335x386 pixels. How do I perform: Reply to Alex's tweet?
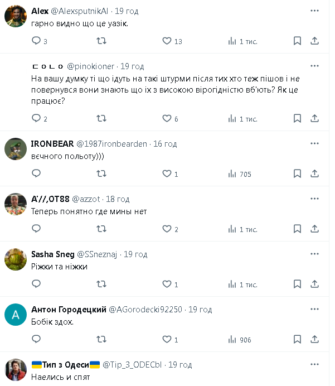[x=37, y=41]
